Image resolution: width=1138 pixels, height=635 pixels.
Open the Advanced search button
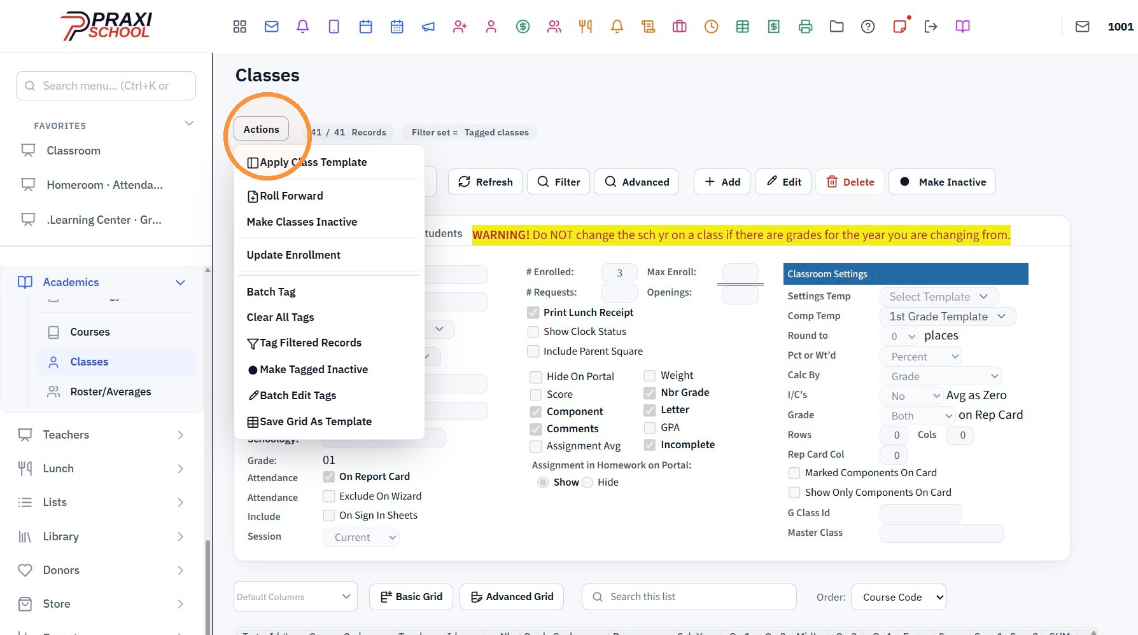[636, 182]
